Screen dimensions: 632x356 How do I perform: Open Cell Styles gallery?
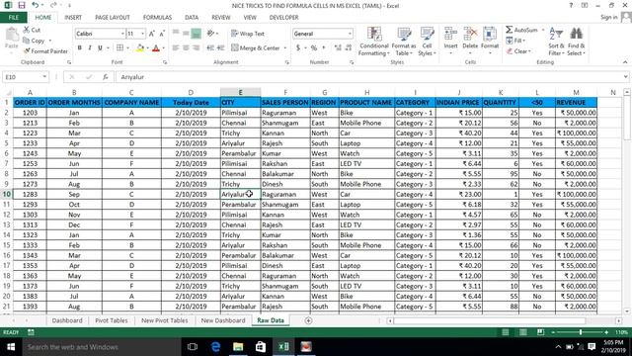pos(427,42)
